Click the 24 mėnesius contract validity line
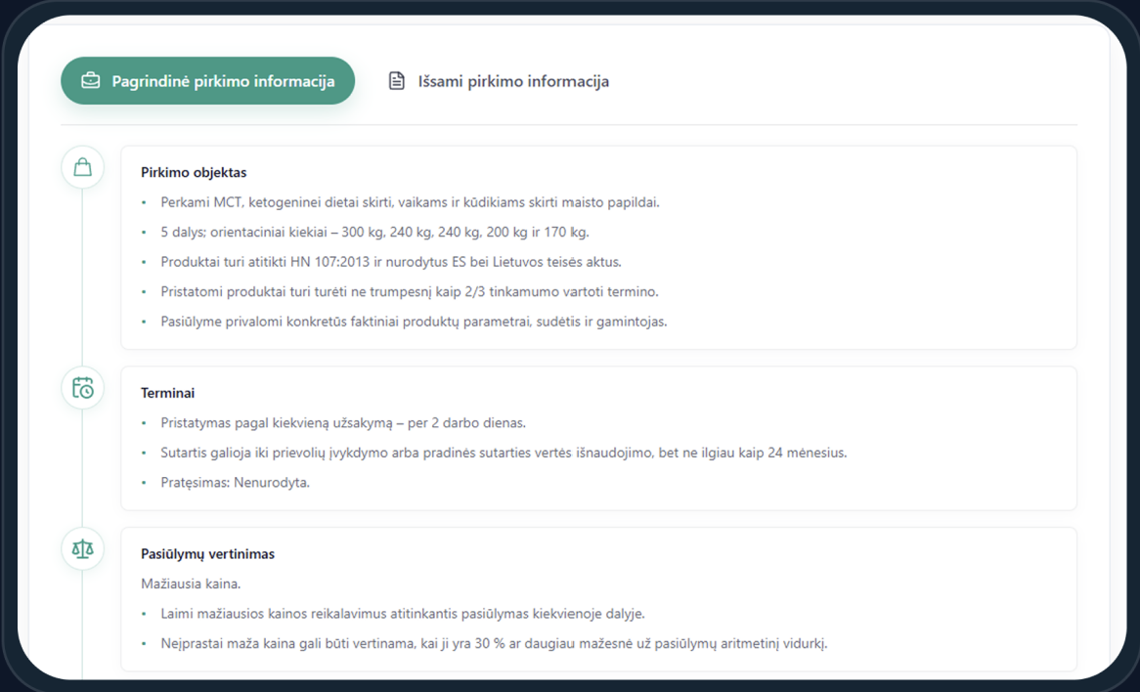 (x=504, y=453)
